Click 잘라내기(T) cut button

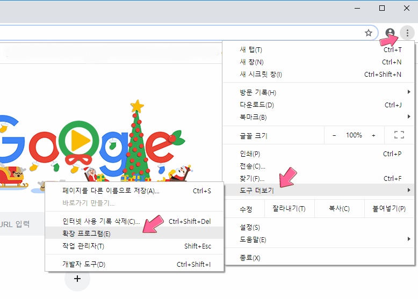tap(289, 209)
